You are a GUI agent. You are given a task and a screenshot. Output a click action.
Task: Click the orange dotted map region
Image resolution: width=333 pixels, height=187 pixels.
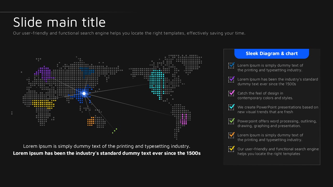[91, 122]
